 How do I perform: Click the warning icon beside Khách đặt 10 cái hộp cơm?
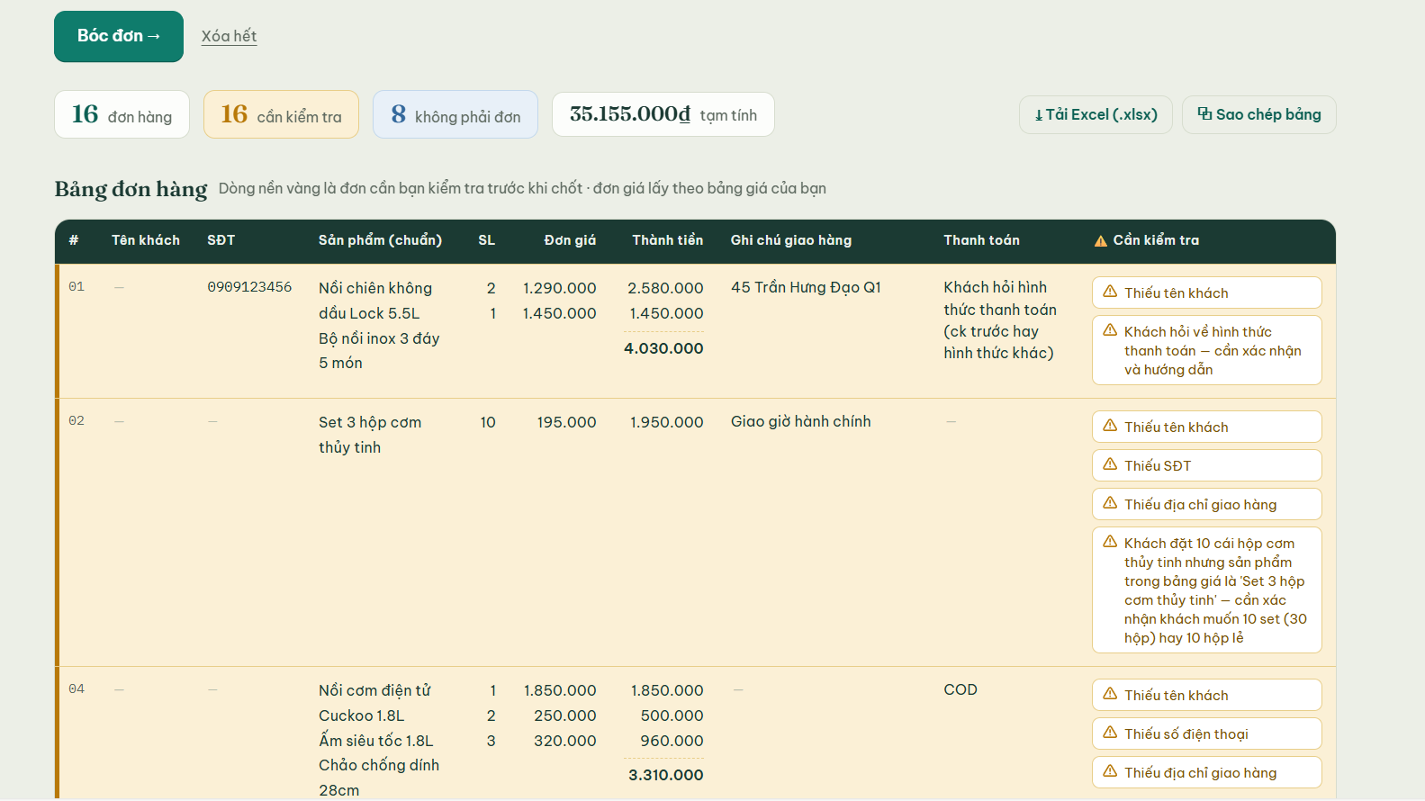click(x=1110, y=542)
